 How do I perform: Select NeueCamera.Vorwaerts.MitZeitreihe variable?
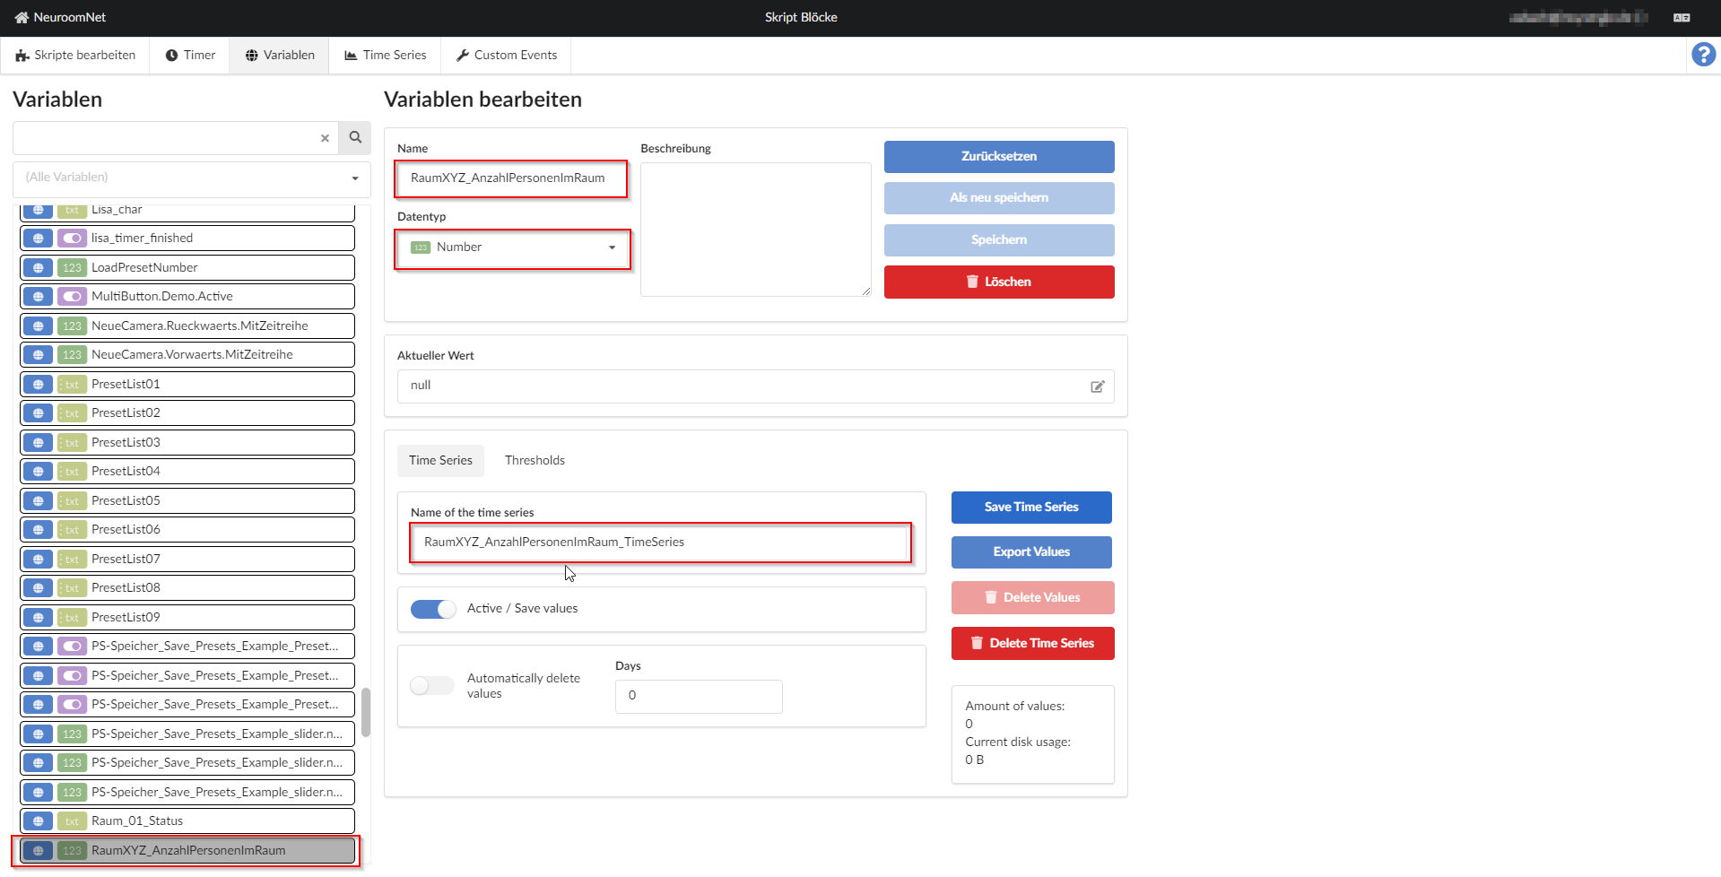[187, 355]
